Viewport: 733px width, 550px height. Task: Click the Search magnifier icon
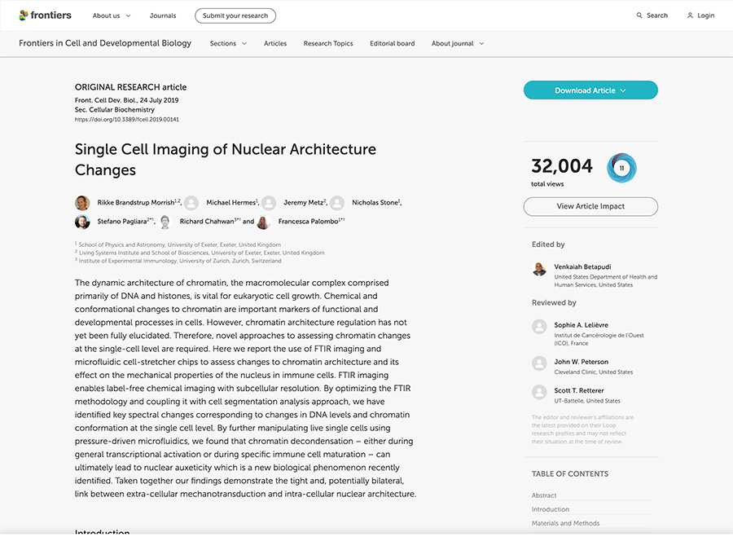pos(639,15)
